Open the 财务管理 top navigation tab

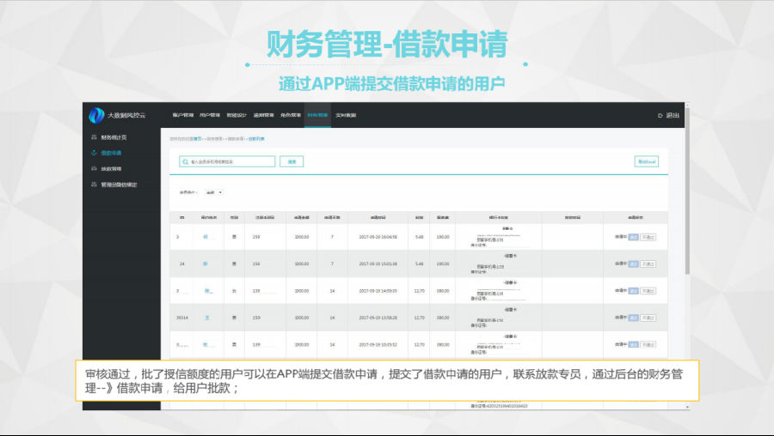click(316, 115)
